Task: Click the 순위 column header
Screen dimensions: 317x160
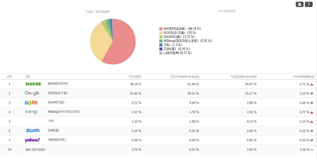Action: [9, 77]
